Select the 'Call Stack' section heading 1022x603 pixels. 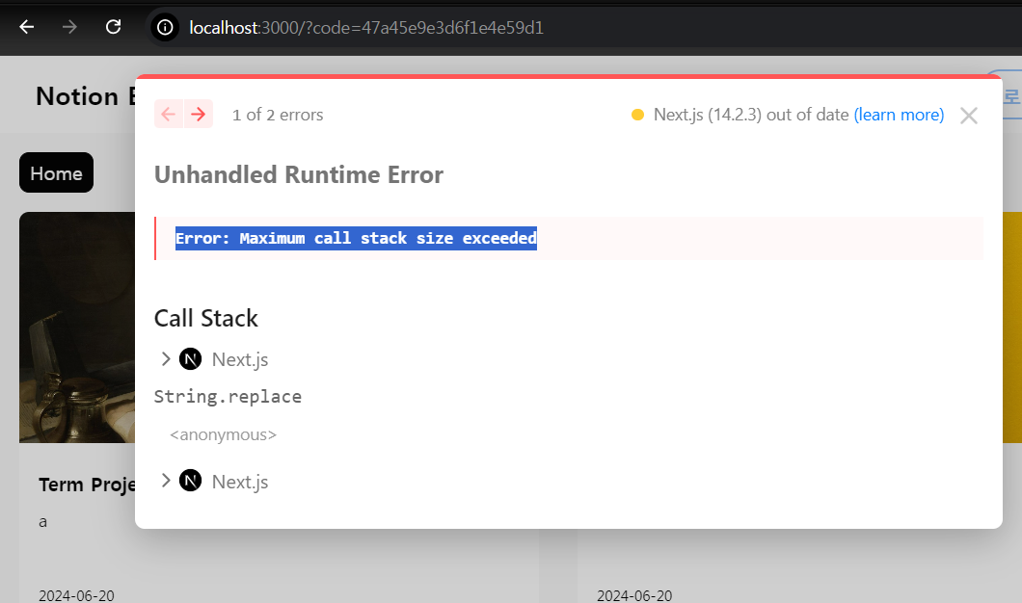(x=206, y=319)
